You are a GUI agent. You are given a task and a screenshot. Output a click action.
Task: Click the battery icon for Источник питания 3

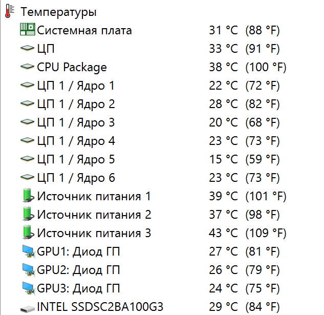(x=28, y=233)
